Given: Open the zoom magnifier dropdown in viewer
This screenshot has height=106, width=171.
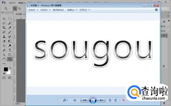Looking at the screenshot, I should tap(66, 100).
